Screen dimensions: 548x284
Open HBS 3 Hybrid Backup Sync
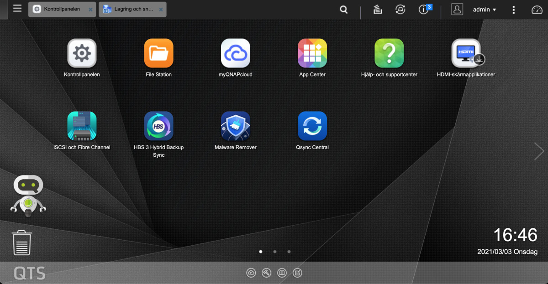pyautogui.click(x=159, y=126)
